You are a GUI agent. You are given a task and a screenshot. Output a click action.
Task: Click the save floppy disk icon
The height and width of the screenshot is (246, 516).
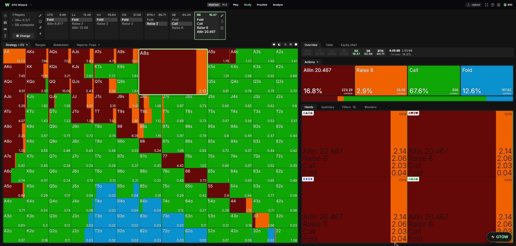coord(5,22)
